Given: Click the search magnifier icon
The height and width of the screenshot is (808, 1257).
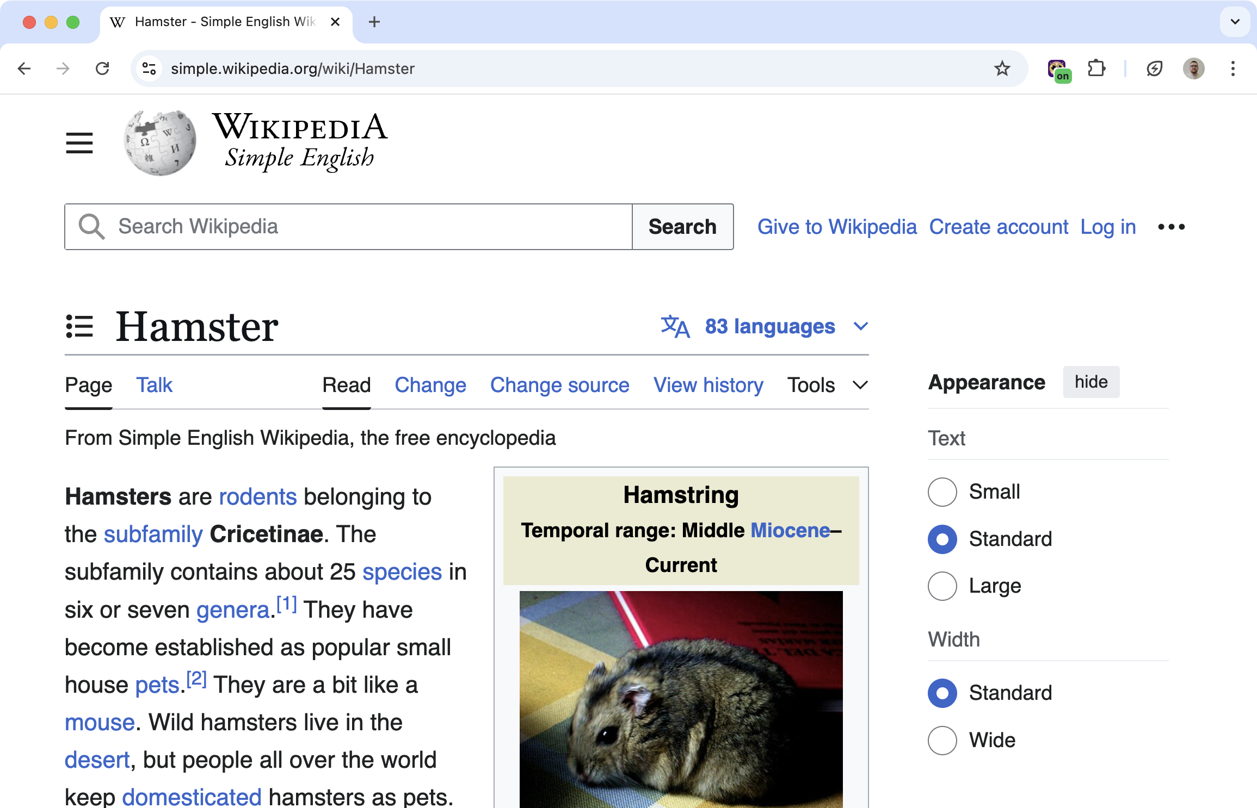Looking at the screenshot, I should click(91, 227).
